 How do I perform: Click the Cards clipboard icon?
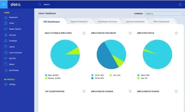click(x=6, y=23)
